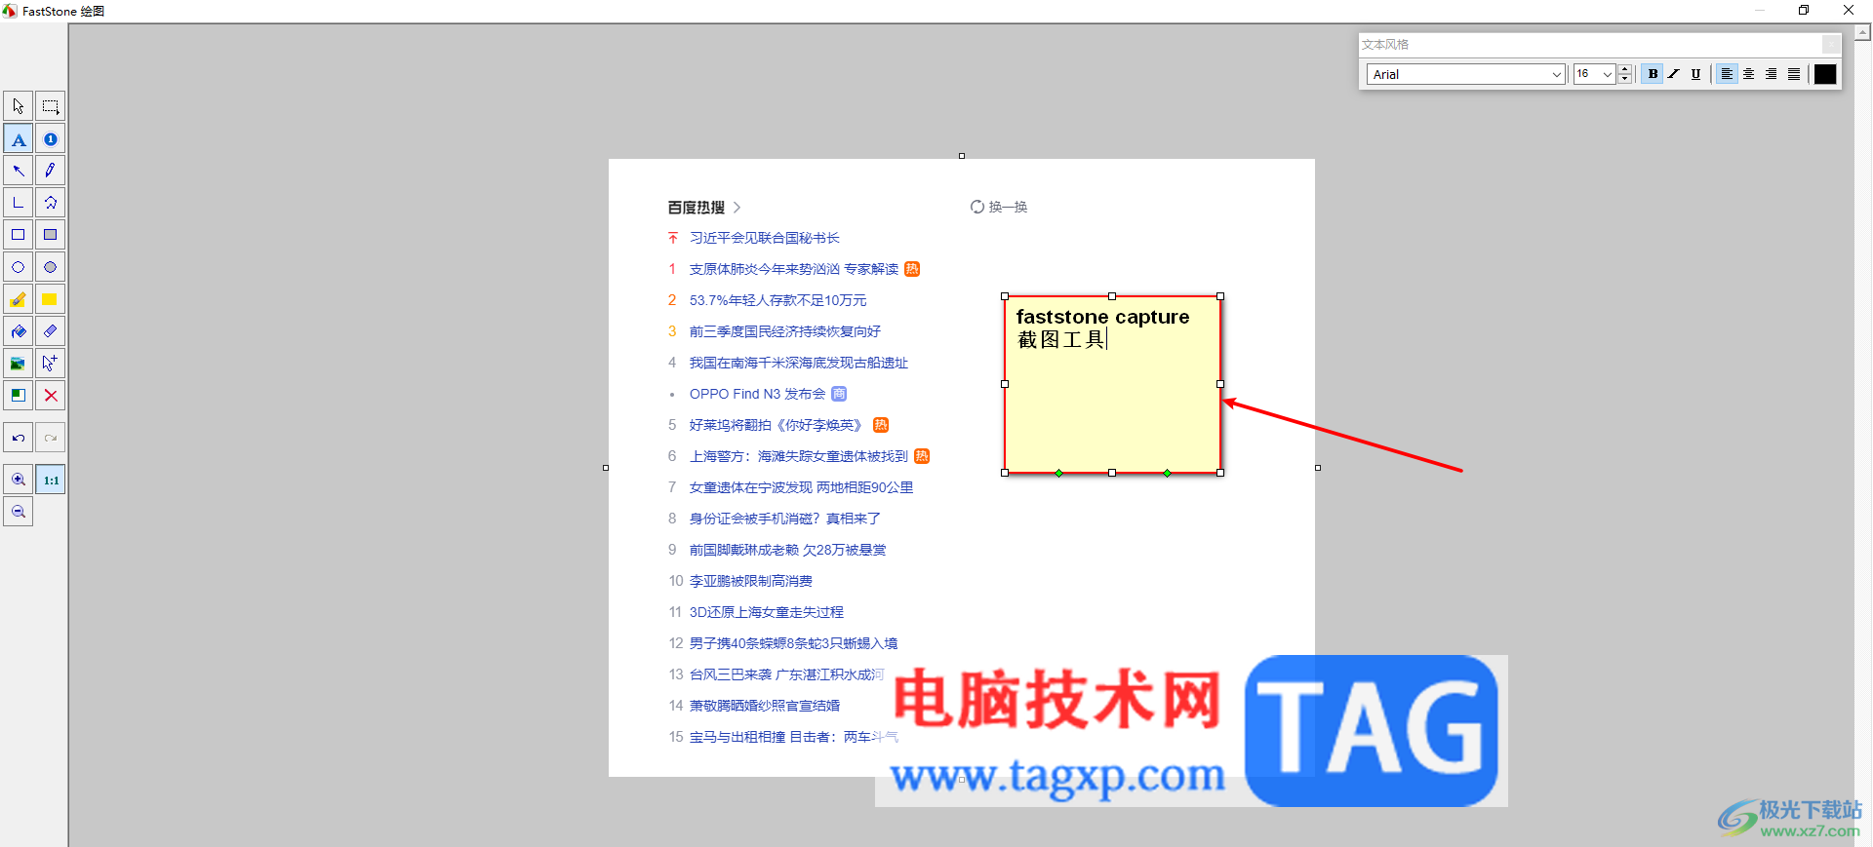Image resolution: width=1873 pixels, height=847 pixels.
Task: Activate the text tool with the A icon
Action: coord(19,139)
